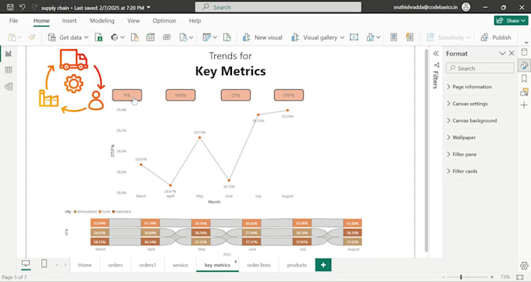Click the VOFR% button on canvas
This screenshot has width=531, height=282.
[180, 95]
